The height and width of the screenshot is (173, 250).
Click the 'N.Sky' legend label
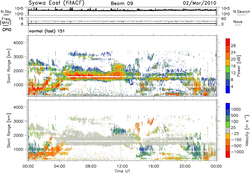[6, 12]
